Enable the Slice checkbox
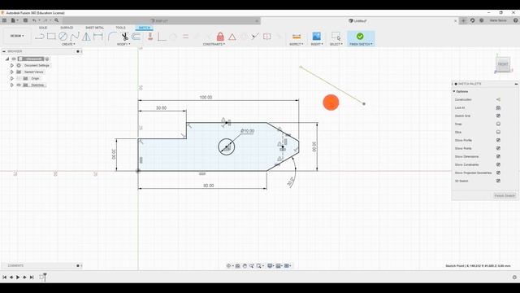This screenshot has height=293, width=520. pyautogui.click(x=498, y=132)
